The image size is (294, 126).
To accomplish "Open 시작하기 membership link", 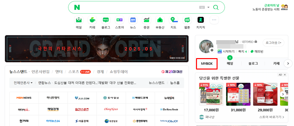I will click(x=226, y=51).
